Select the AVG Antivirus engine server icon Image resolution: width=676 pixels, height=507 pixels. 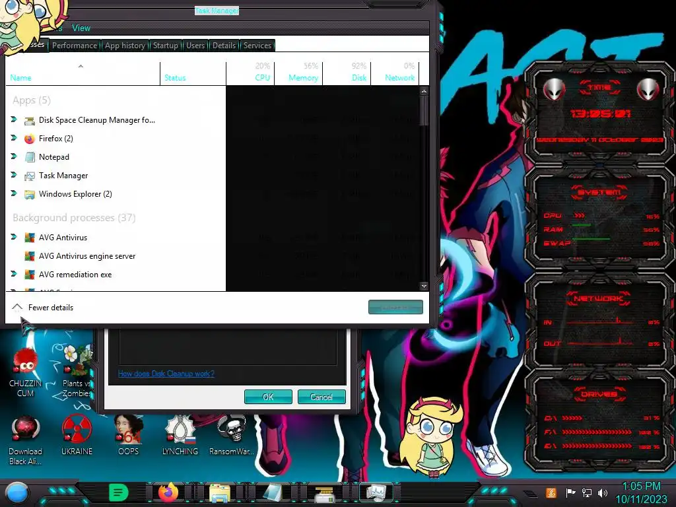(x=29, y=256)
